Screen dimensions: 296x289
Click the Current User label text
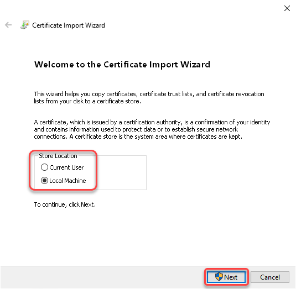[66, 167]
